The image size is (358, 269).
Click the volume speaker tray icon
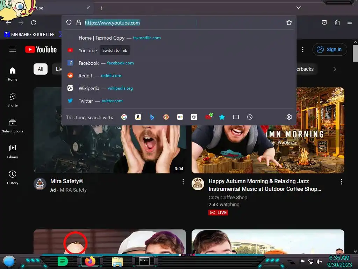pyautogui.click(x=319, y=261)
